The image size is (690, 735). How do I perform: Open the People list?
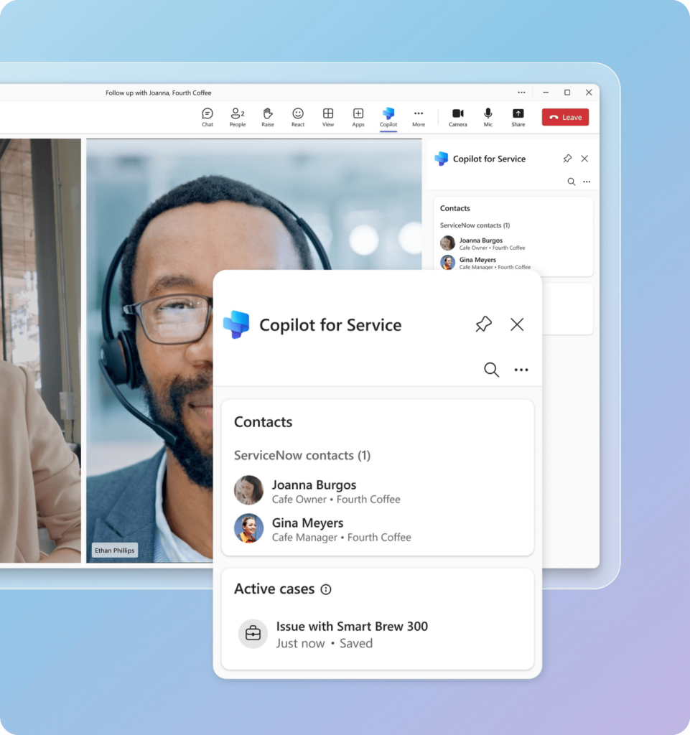(237, 116)
